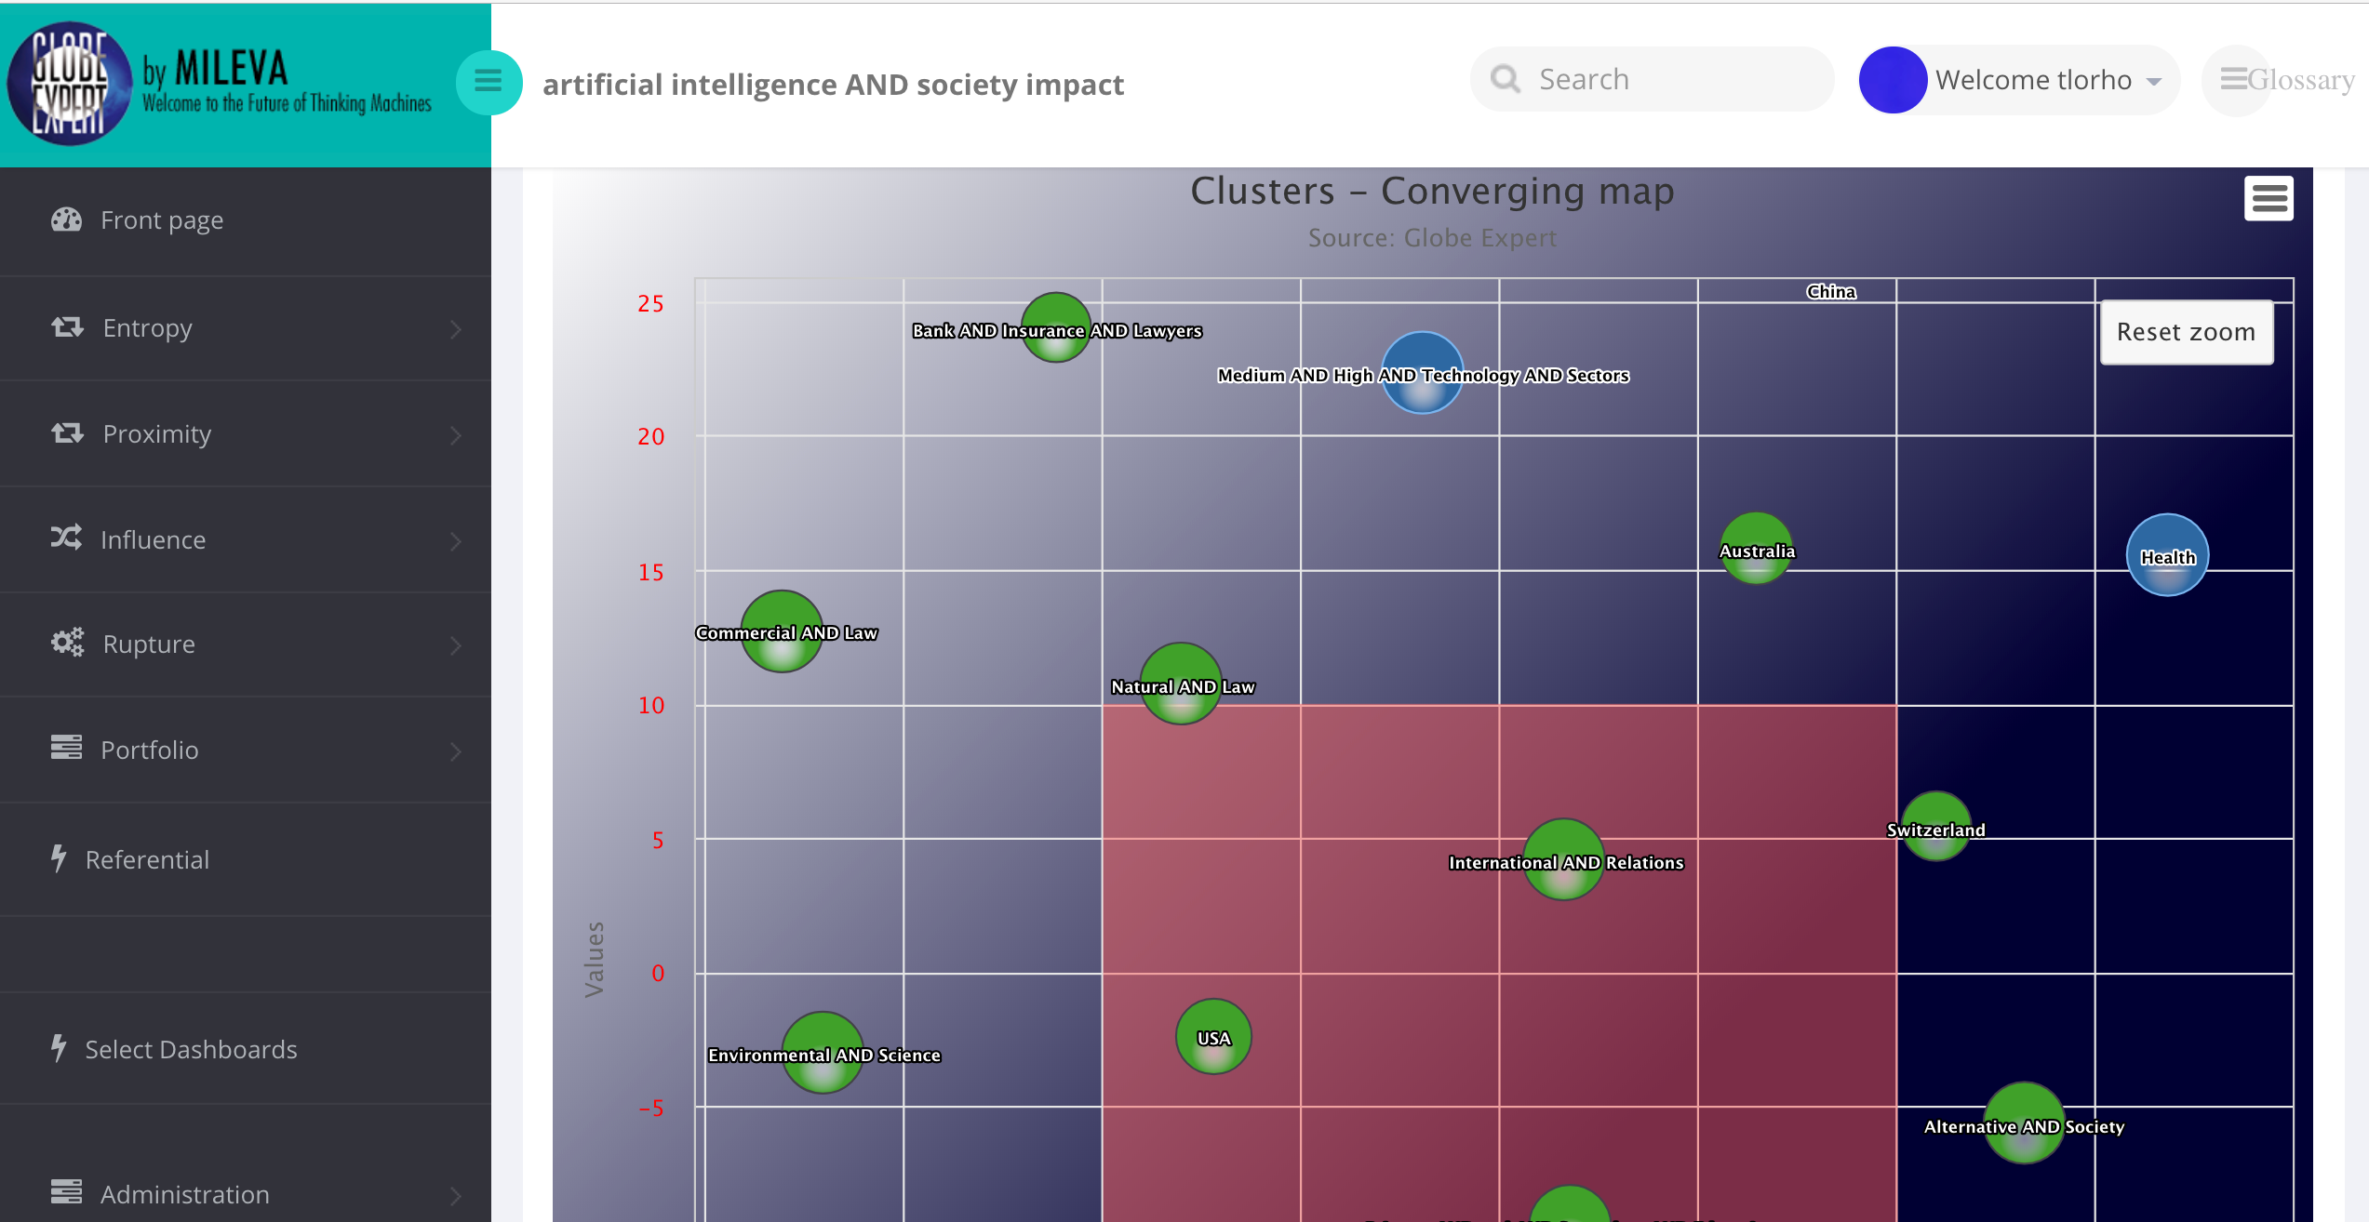
Task: Toggle the teal hamburger sidebar button
Action: [x=488, y=82]
